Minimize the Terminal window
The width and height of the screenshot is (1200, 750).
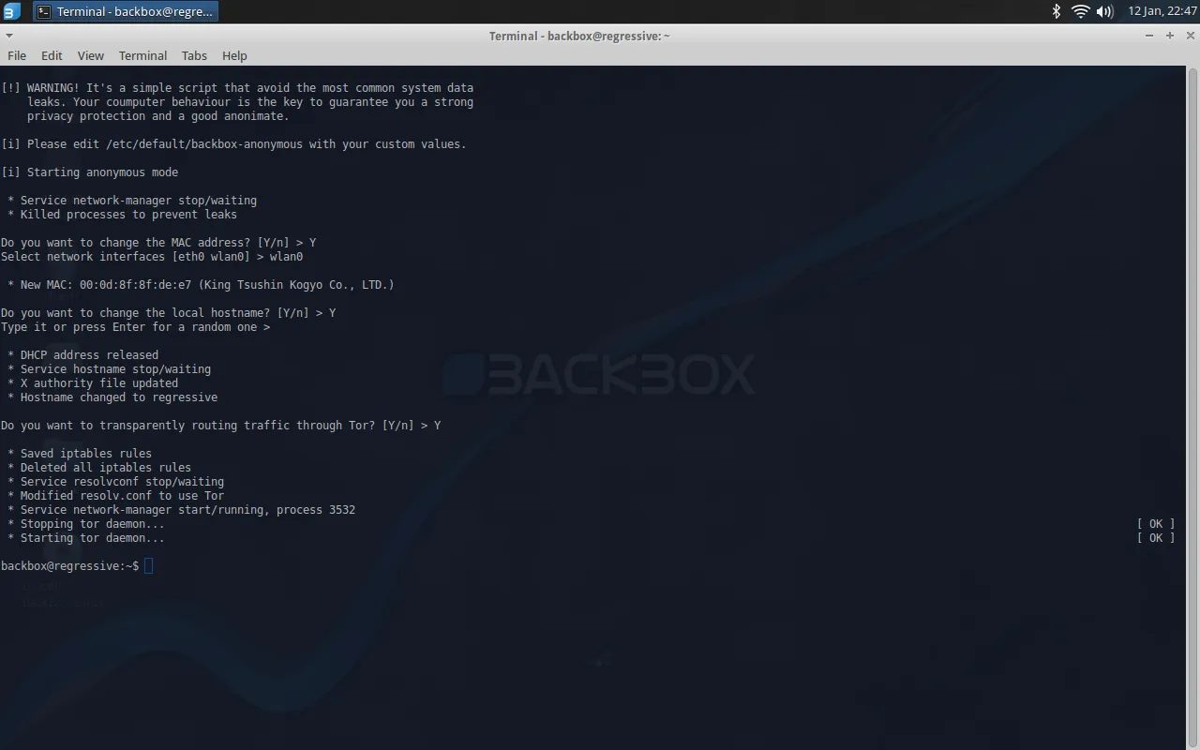1149,36
